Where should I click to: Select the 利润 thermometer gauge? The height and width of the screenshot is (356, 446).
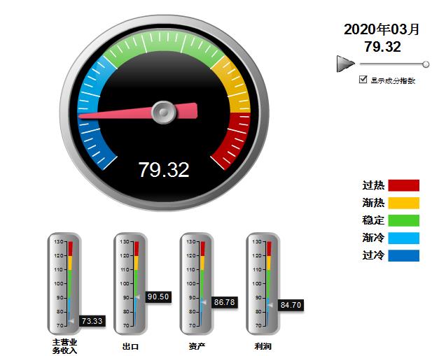pyautogui.click(x=263, y=283)
